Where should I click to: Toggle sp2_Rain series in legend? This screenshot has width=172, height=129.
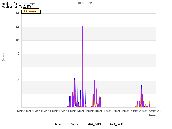coord(91,124)
